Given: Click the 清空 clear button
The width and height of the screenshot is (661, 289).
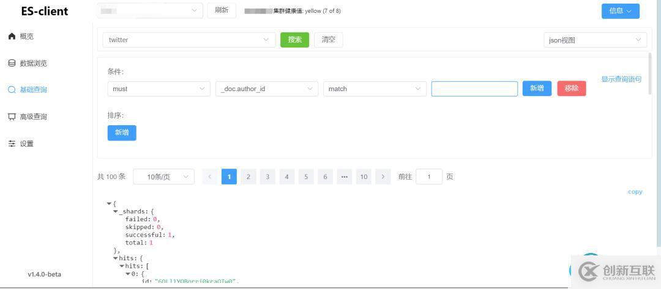Looking at the screenshot, I should [329, 40].
